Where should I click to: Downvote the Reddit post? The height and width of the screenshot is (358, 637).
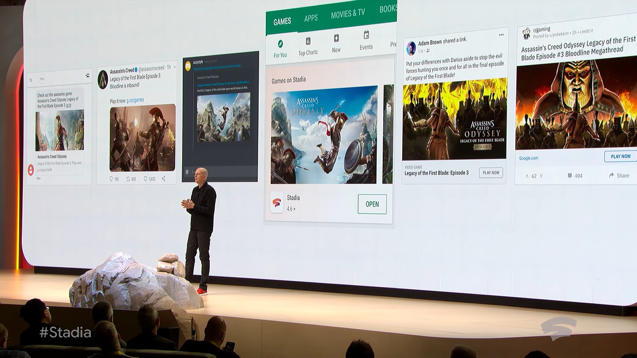[541, 176]
